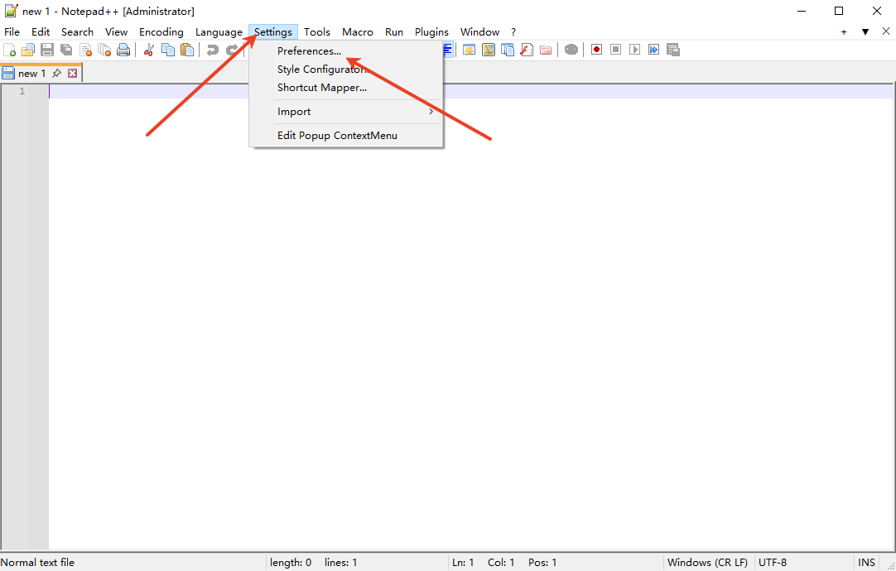Image resolution: width=896 pixels, height=571 pixels.
Task: Click the Windows (CR LF) status field
Action: [707, 563]
